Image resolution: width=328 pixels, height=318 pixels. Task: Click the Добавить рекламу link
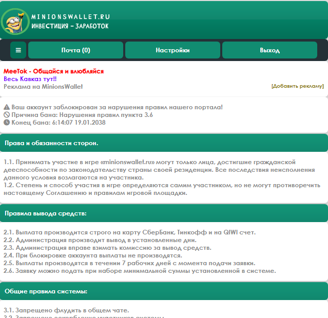[x=297, y=86]
